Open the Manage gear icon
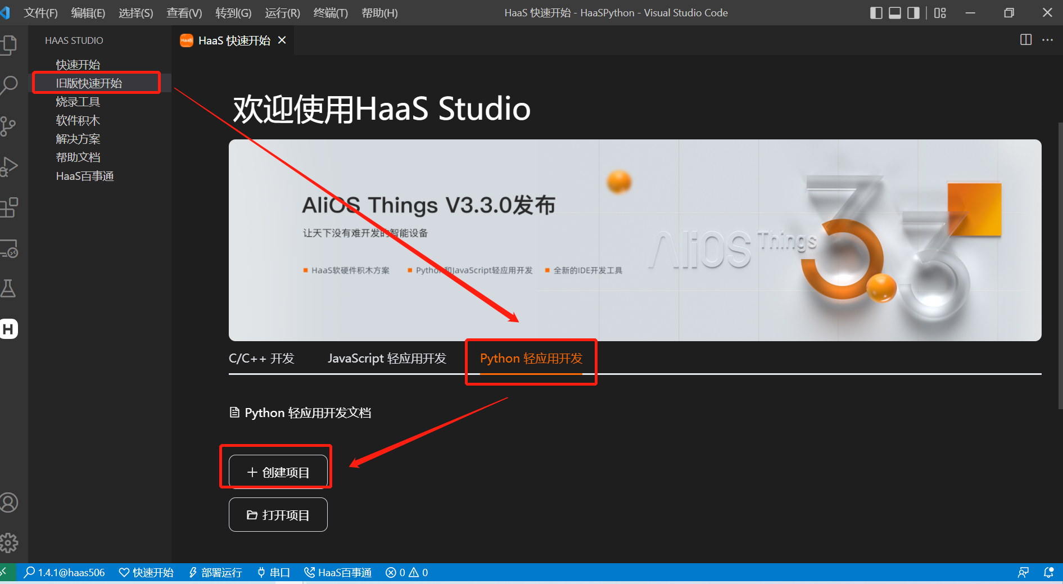The height and width of the screenshot is (584, 1063). coord(8,543)
